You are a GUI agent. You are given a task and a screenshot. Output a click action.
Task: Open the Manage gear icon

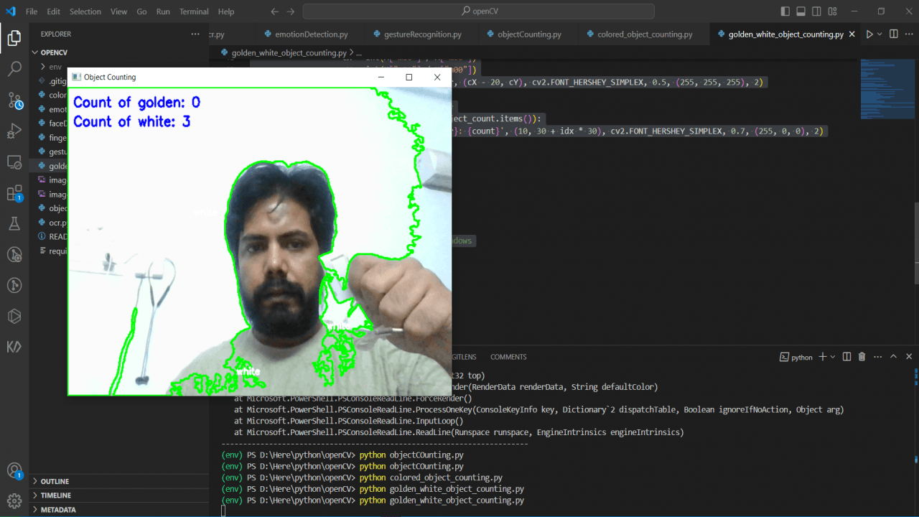point(14,500)
